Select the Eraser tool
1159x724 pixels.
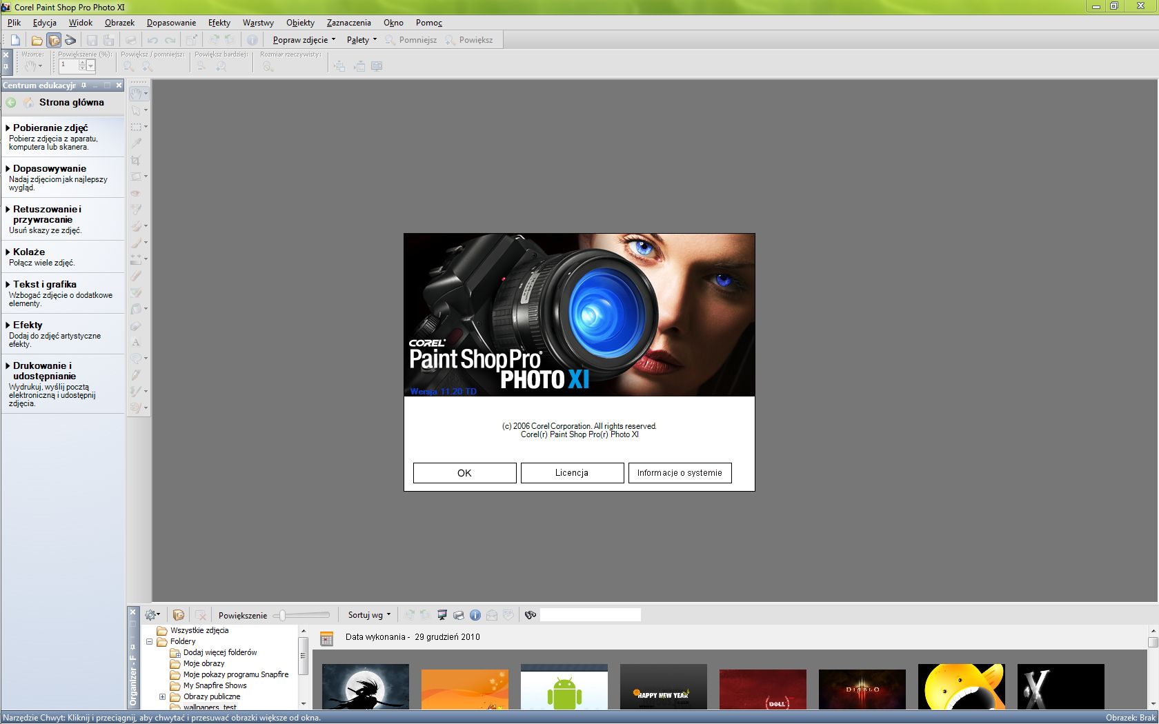(136, 276)
